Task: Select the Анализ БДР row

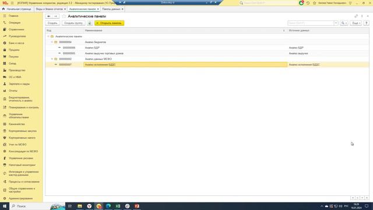Action: pyautogui.click(x=207, y=48)
